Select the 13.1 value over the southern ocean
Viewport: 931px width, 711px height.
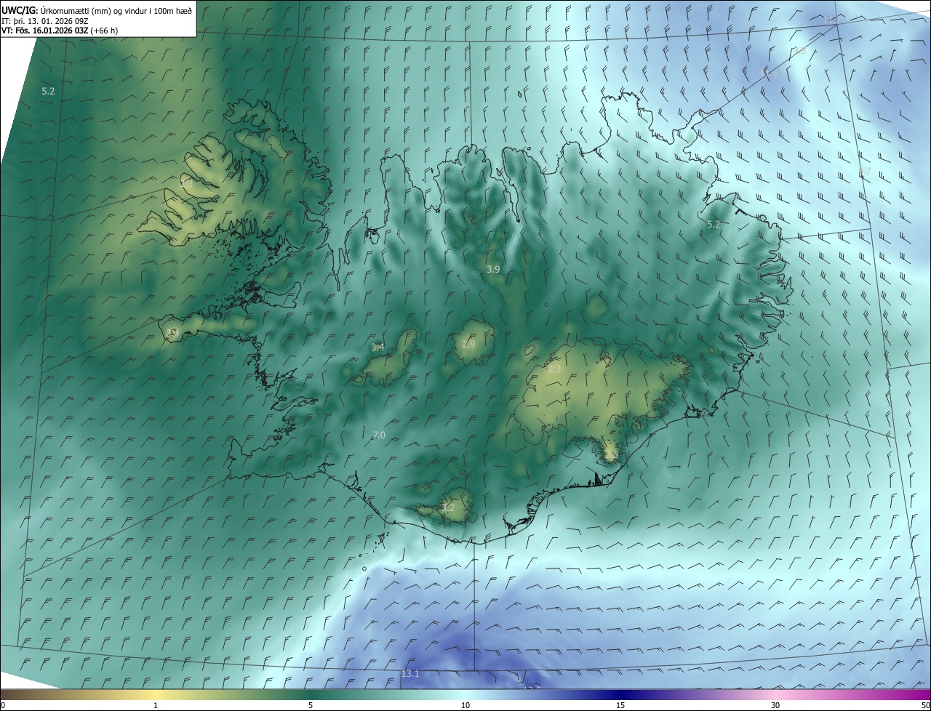click(410, 674)
